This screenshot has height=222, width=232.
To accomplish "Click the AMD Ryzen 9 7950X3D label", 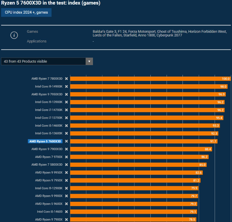I will point(47,94).
